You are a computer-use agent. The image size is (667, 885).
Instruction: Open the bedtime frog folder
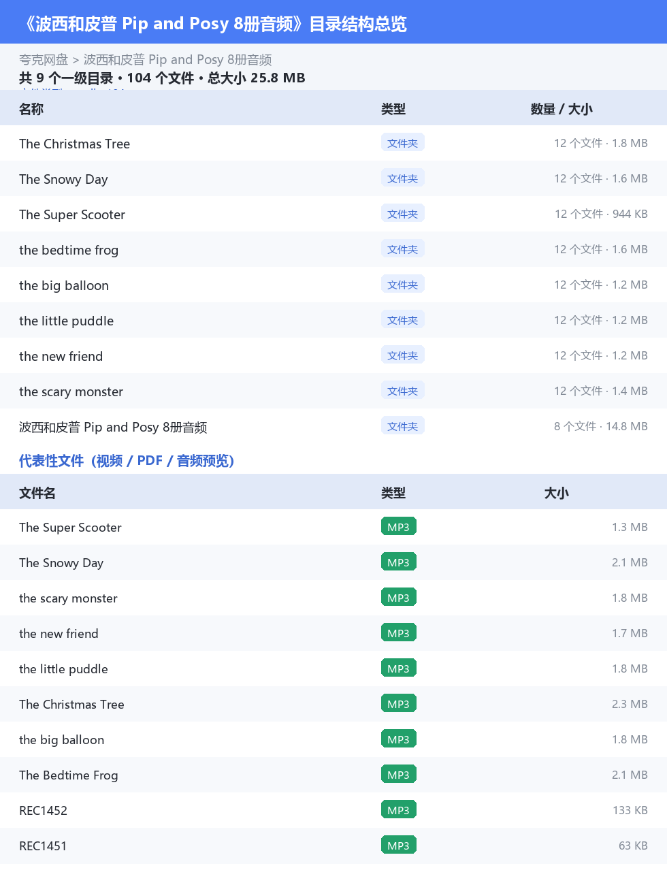pos(333,249)
